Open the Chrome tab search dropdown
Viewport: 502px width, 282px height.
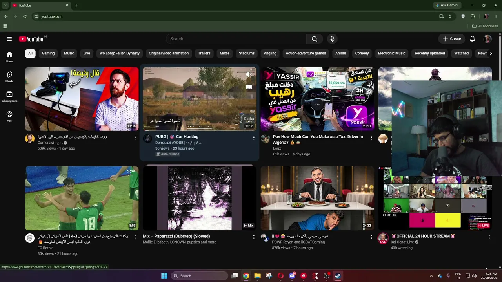click(x=5, y=5)
